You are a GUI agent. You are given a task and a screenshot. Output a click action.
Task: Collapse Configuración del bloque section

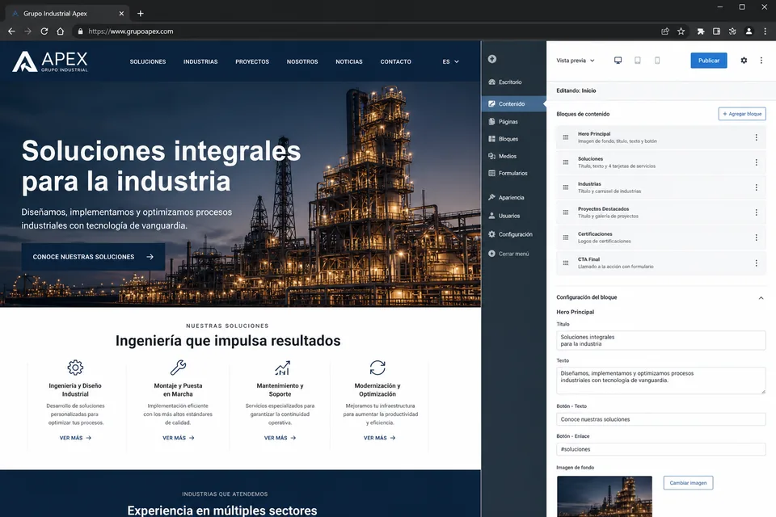tap(761, 298)
